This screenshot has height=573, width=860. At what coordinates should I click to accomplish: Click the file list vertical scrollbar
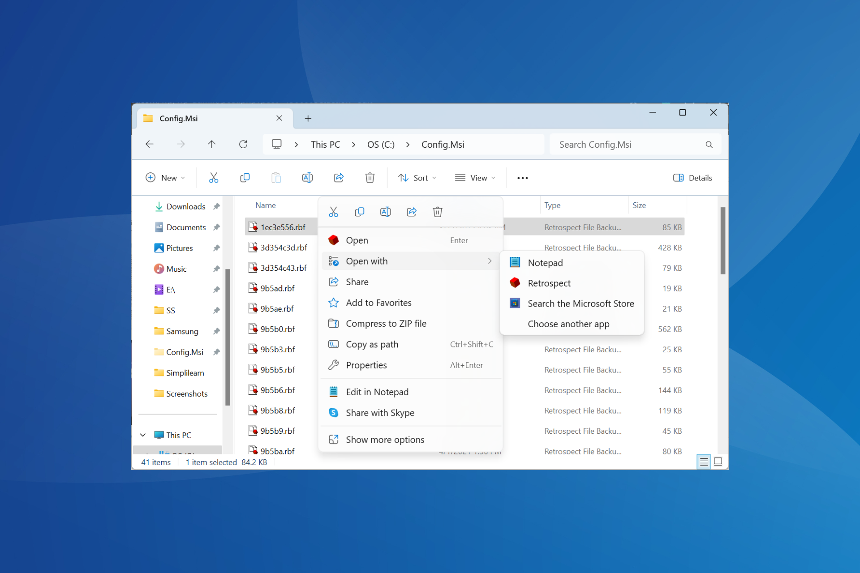click(x=722, y=240)
